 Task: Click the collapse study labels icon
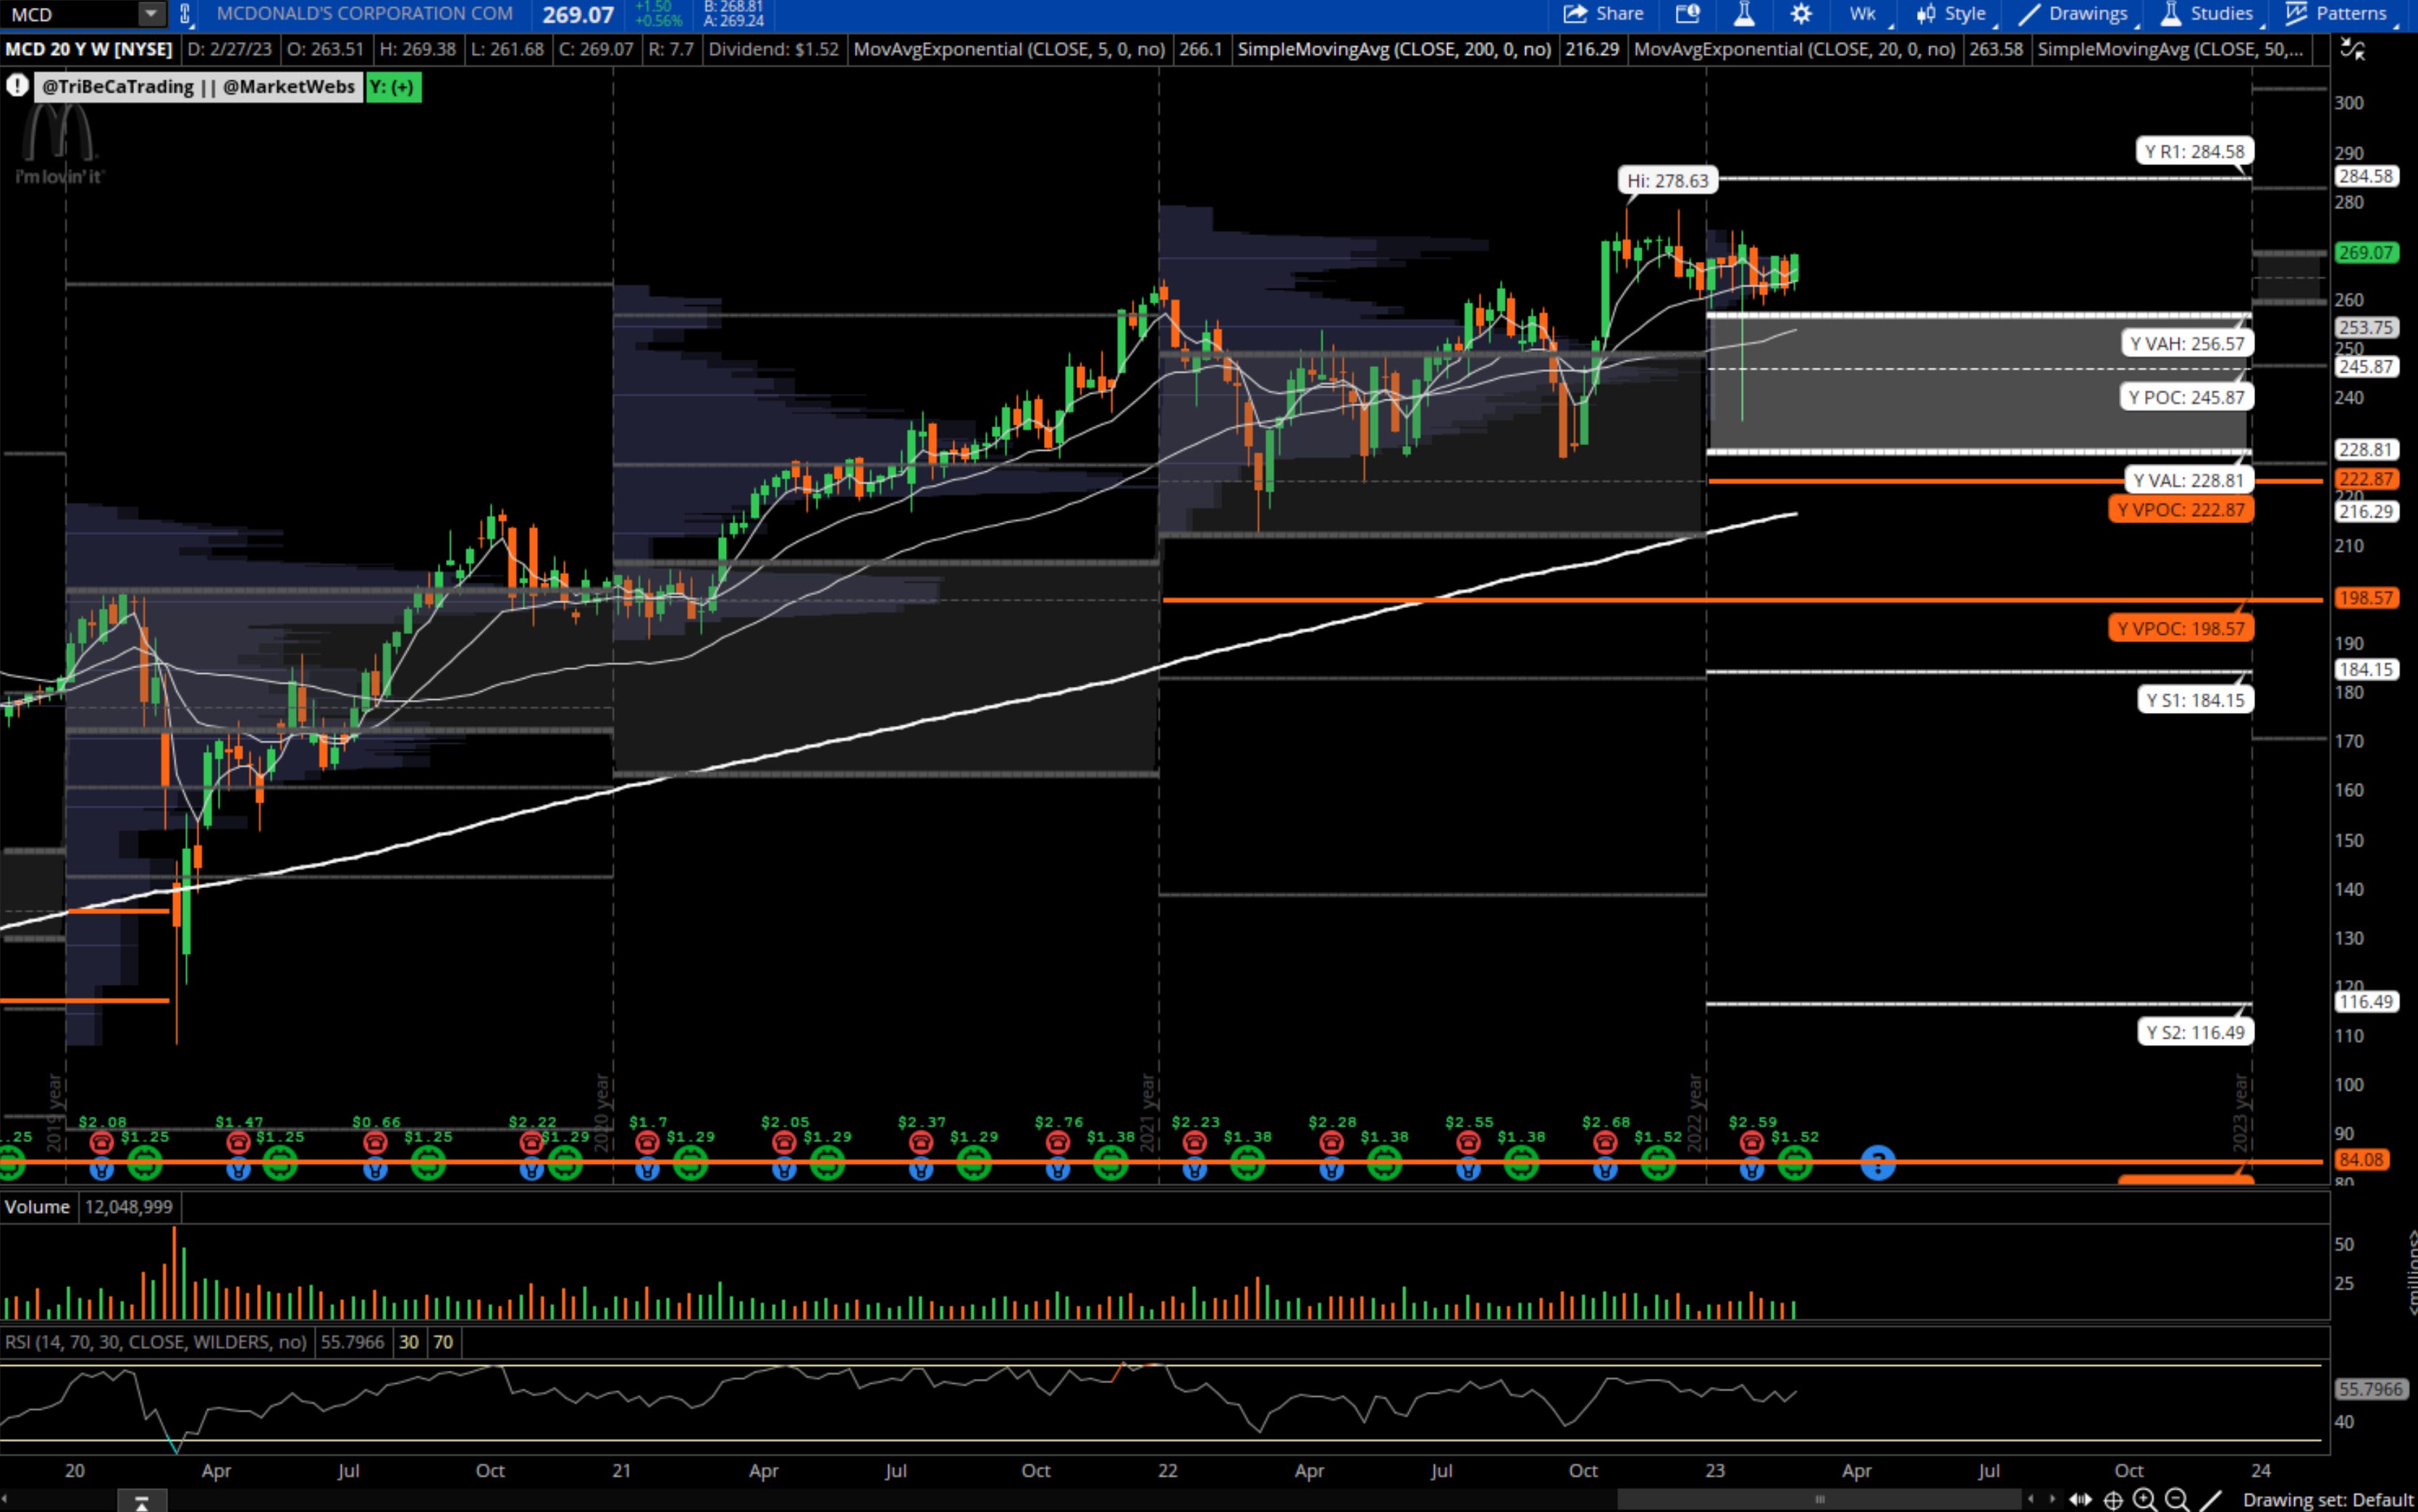click(x=2353, y=49)
